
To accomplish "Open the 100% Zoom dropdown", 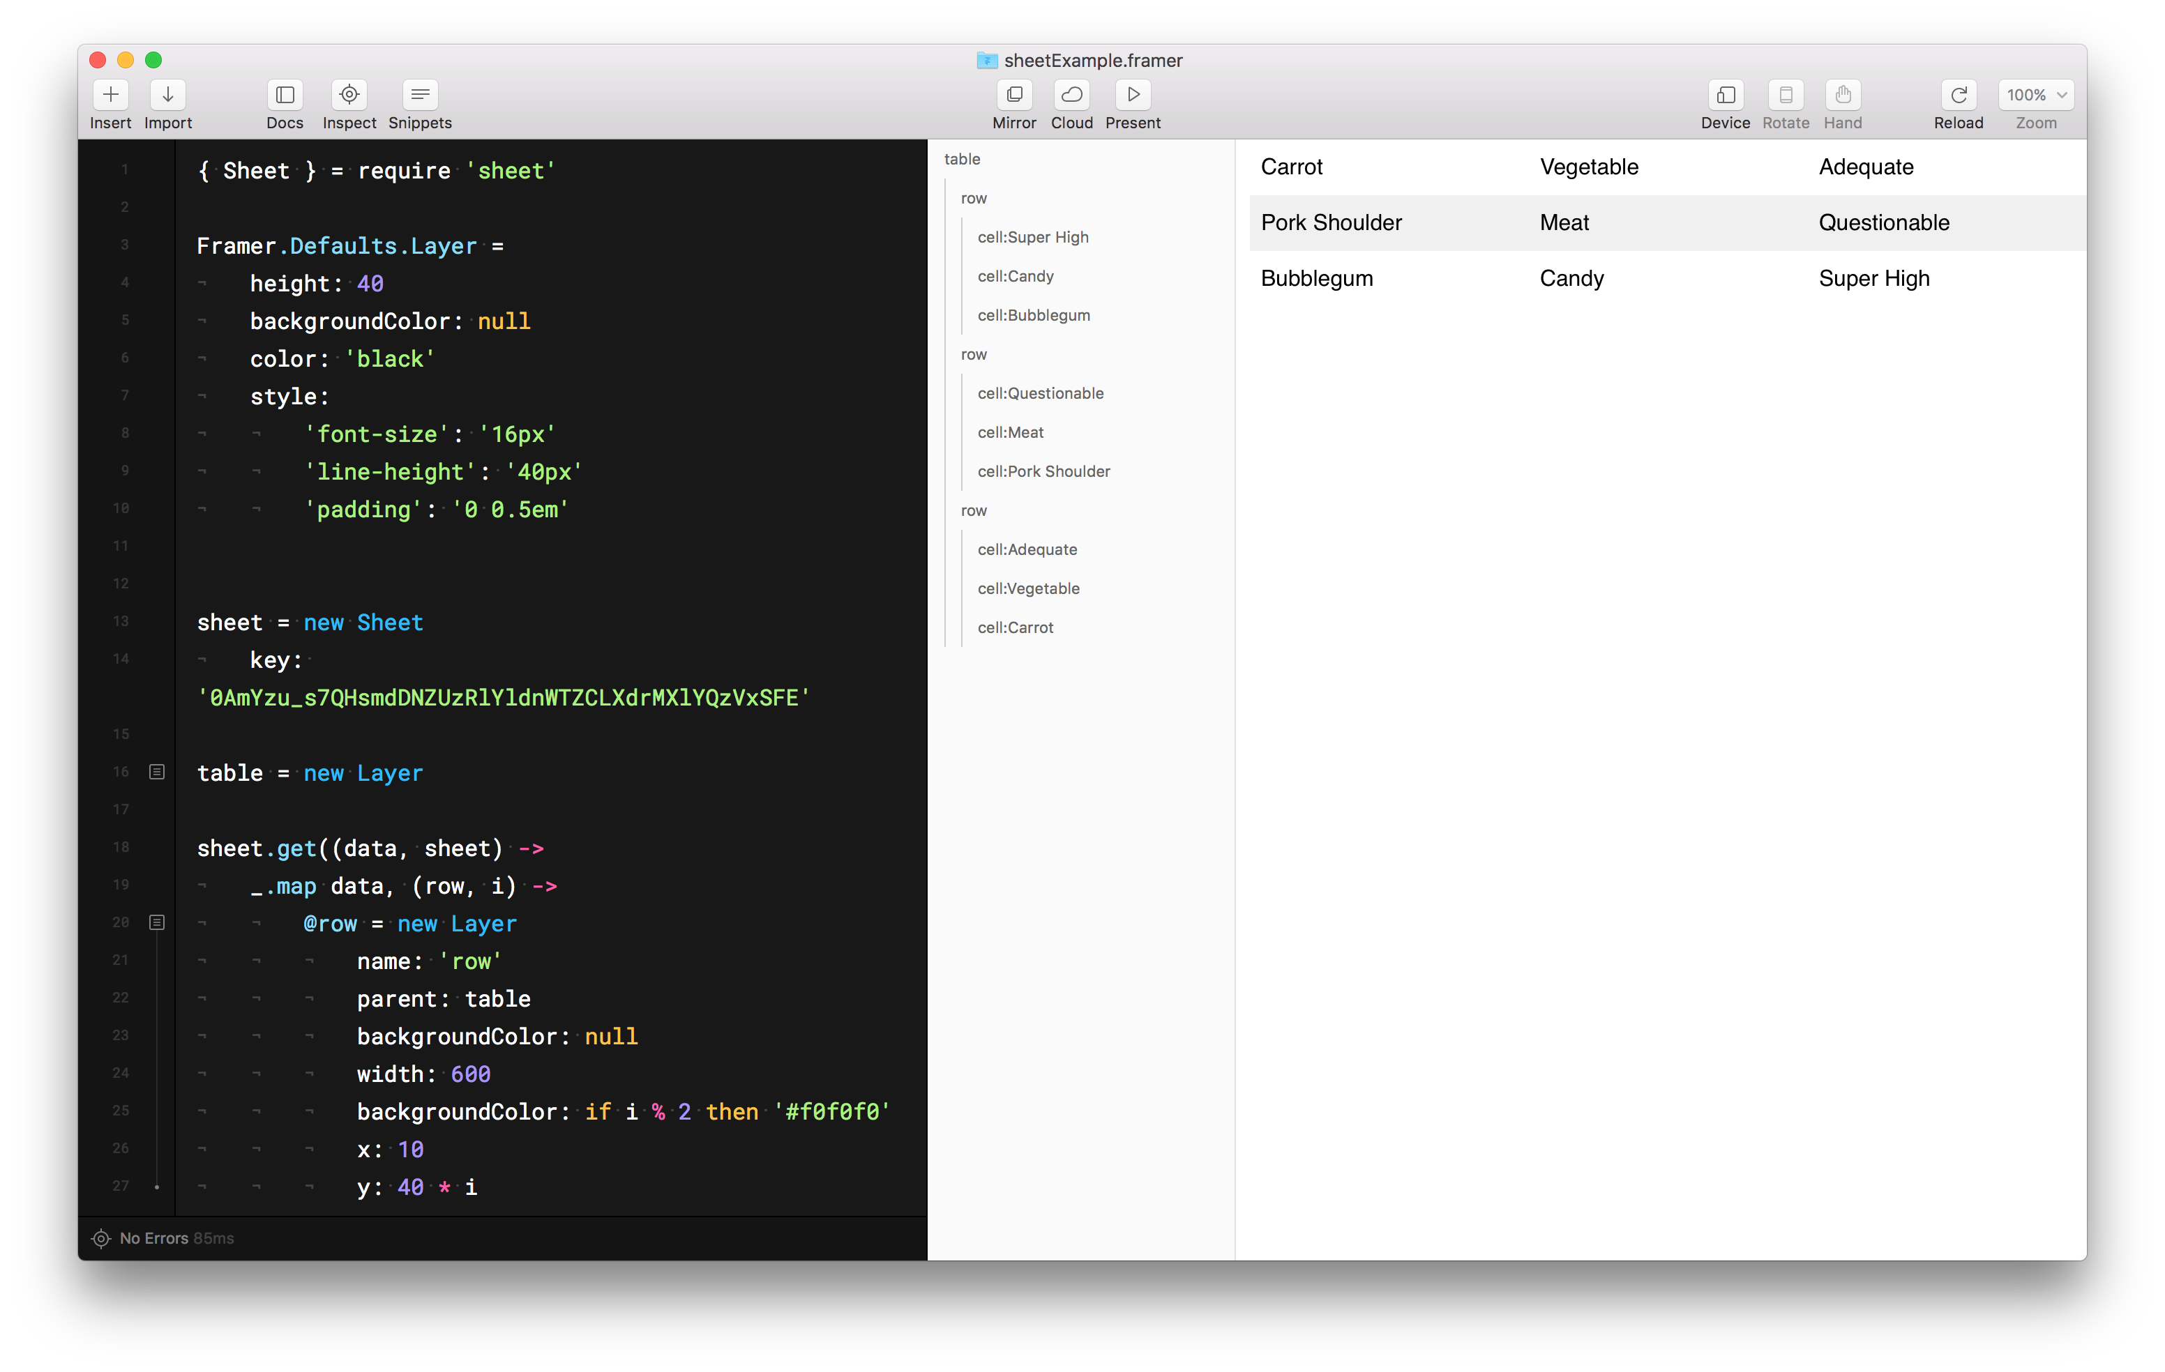I will coord(2035,94).
